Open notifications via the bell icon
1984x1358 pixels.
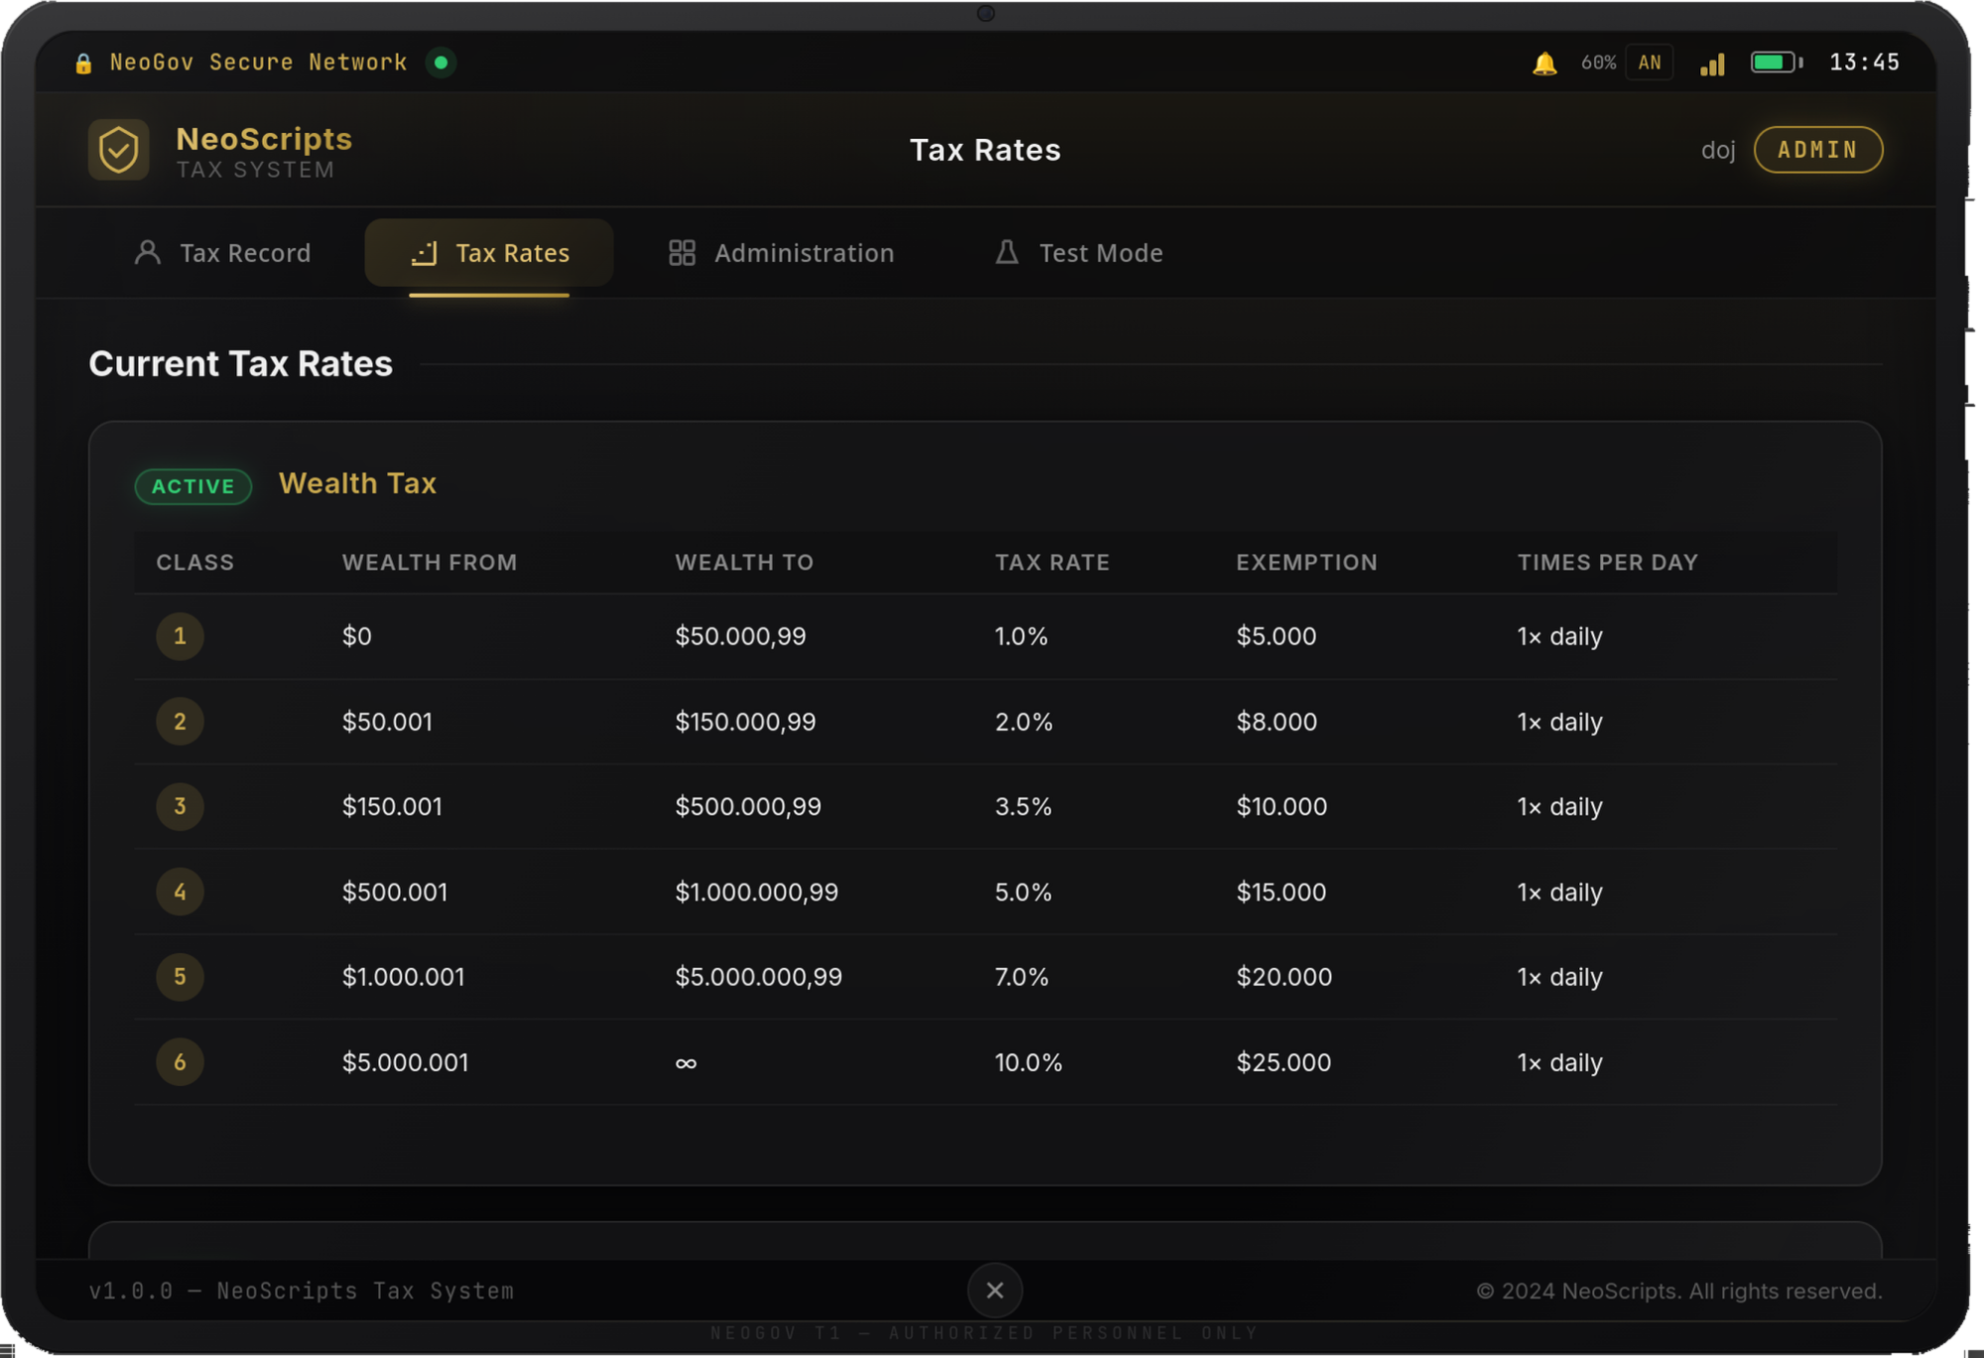1544,63
